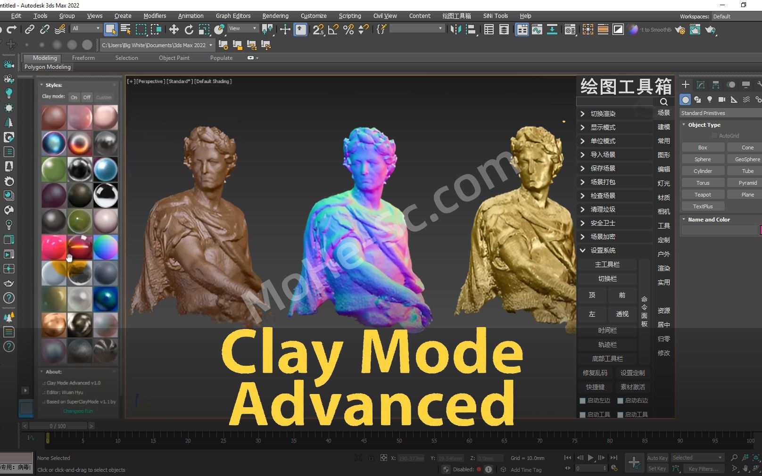
Task: Select the Lights category bulb icon
Action: (709, 99)
